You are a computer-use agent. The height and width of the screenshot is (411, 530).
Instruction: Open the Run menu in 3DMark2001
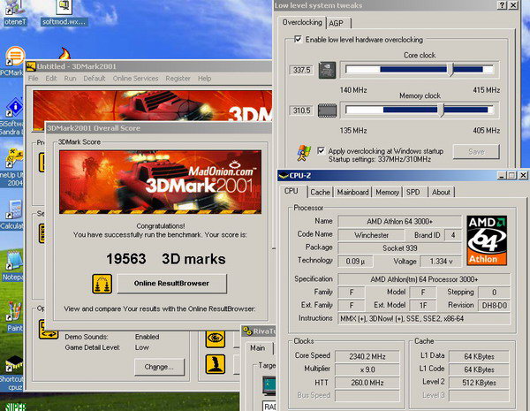point(70,79)
